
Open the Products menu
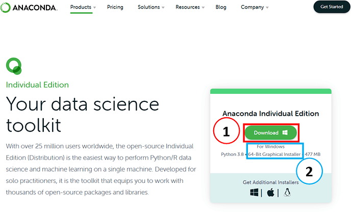click(x=81, y=7)
